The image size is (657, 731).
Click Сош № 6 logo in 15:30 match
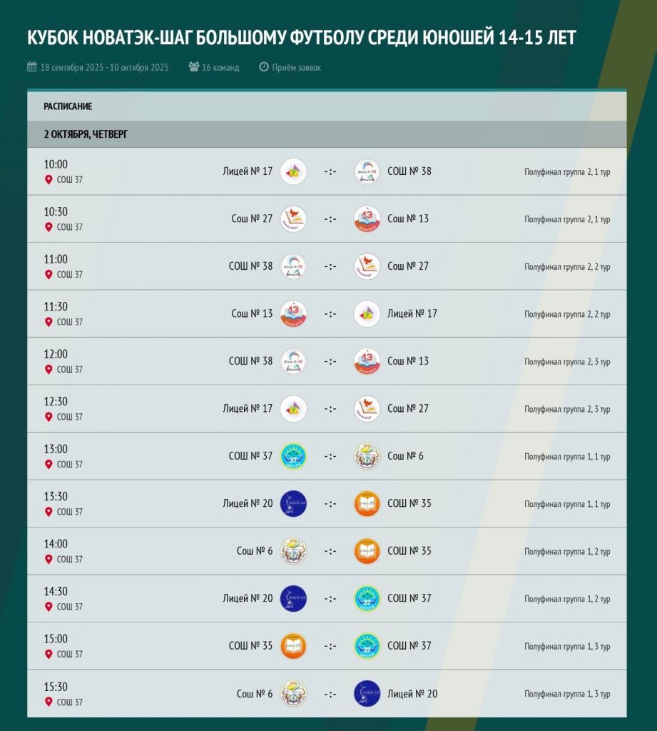(293, 693)
